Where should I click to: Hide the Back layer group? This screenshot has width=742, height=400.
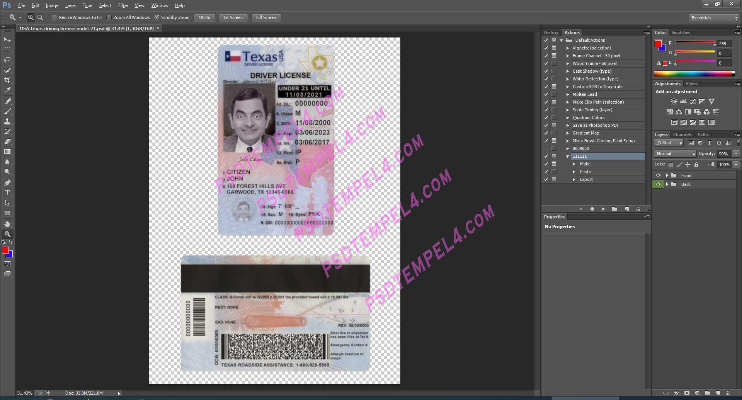pos(658,184)
